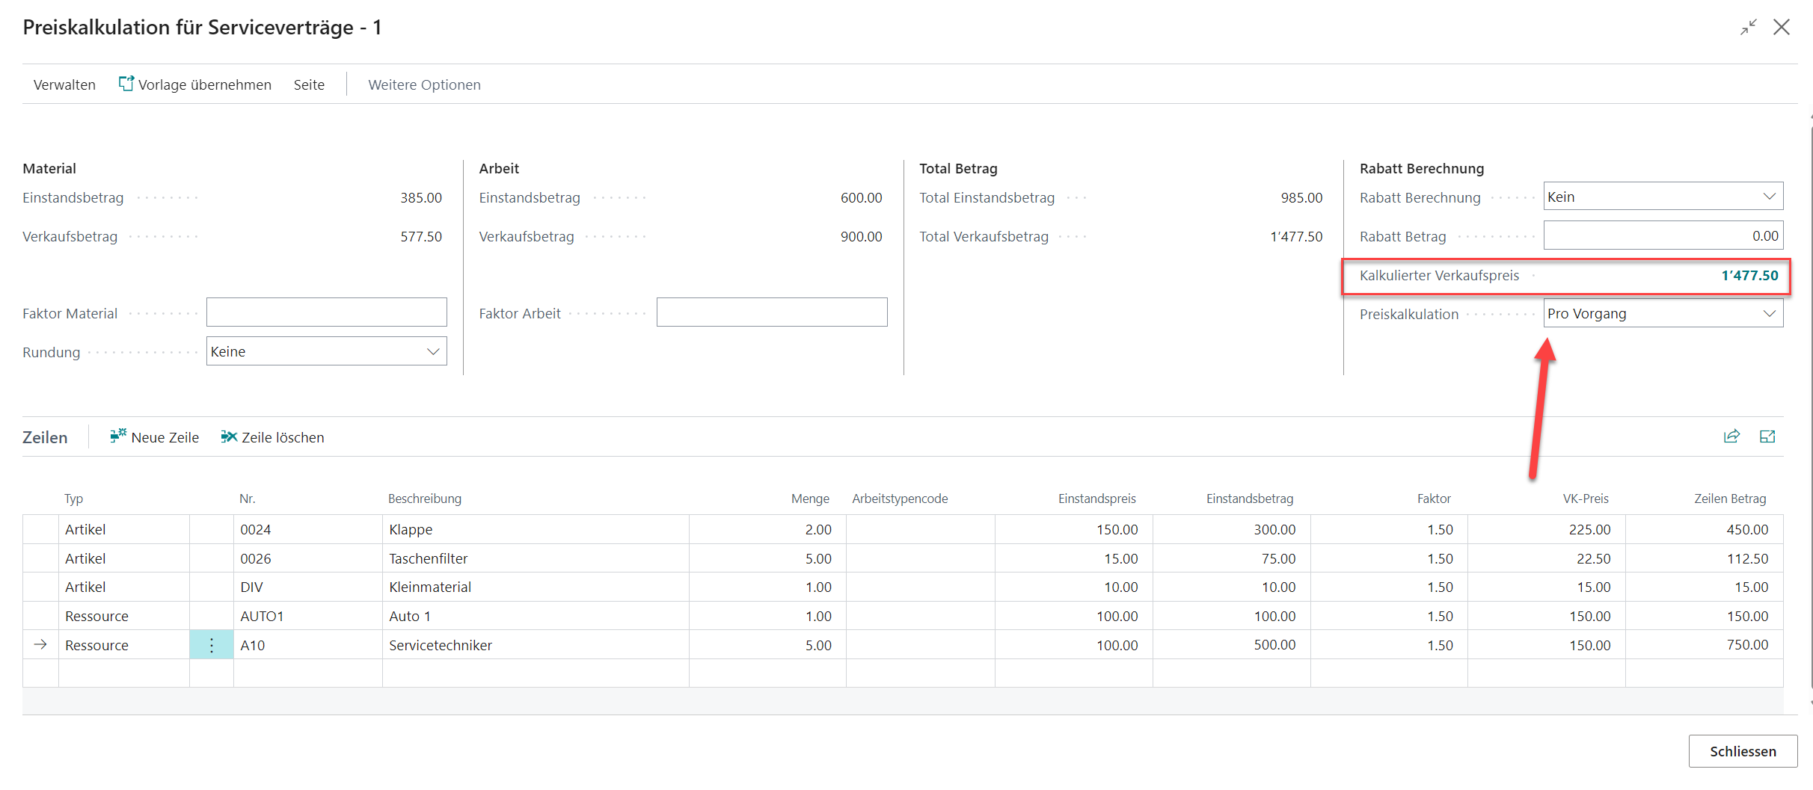Click Menge 2.00 in Klappe row
Screen dimensions: 1813x790
[x=767, y=529]
